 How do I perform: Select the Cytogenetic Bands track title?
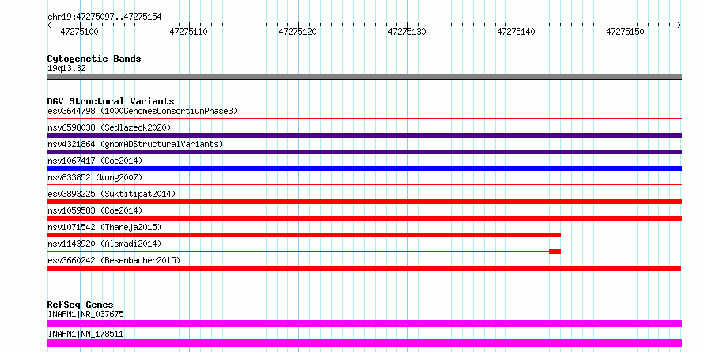coord(94,59)
